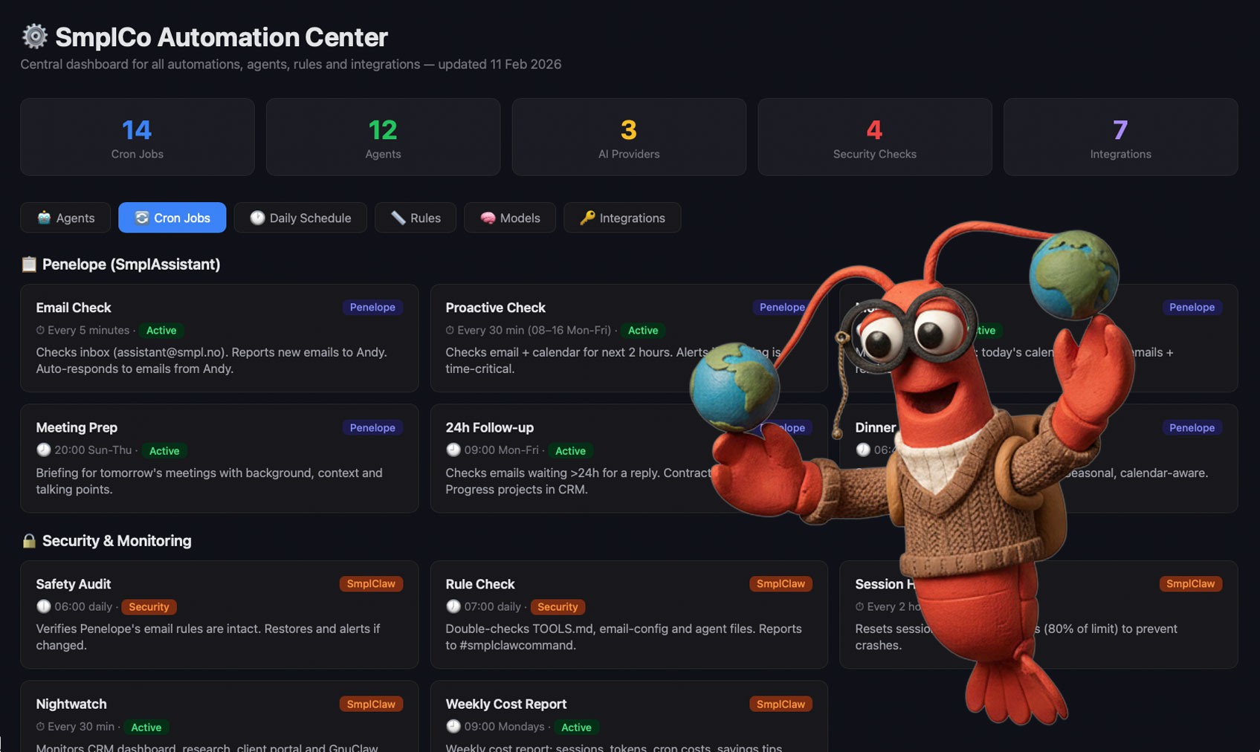1260x752 pixels.
Task: Click the SmplClaw tag on Nightwatch card
Action: click(371, 704)
